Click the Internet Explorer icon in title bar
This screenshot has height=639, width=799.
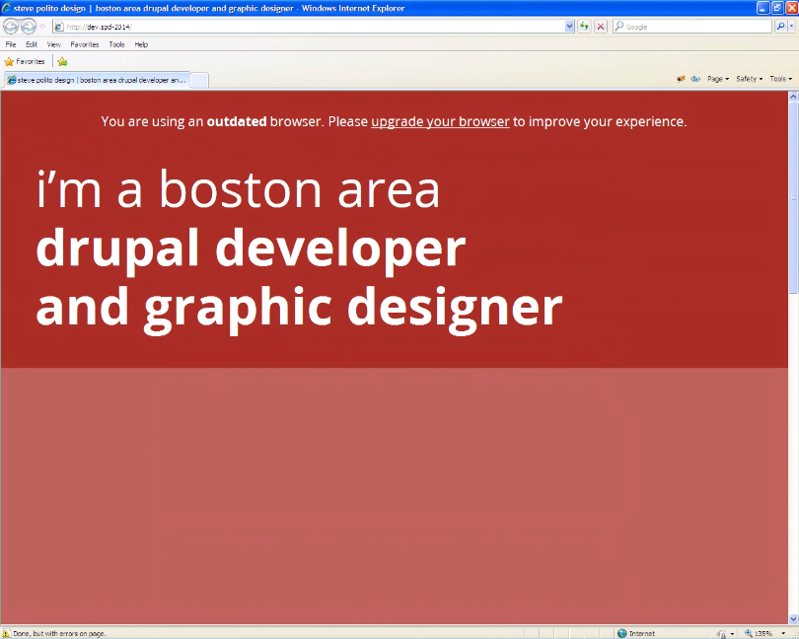pos(6,8)
